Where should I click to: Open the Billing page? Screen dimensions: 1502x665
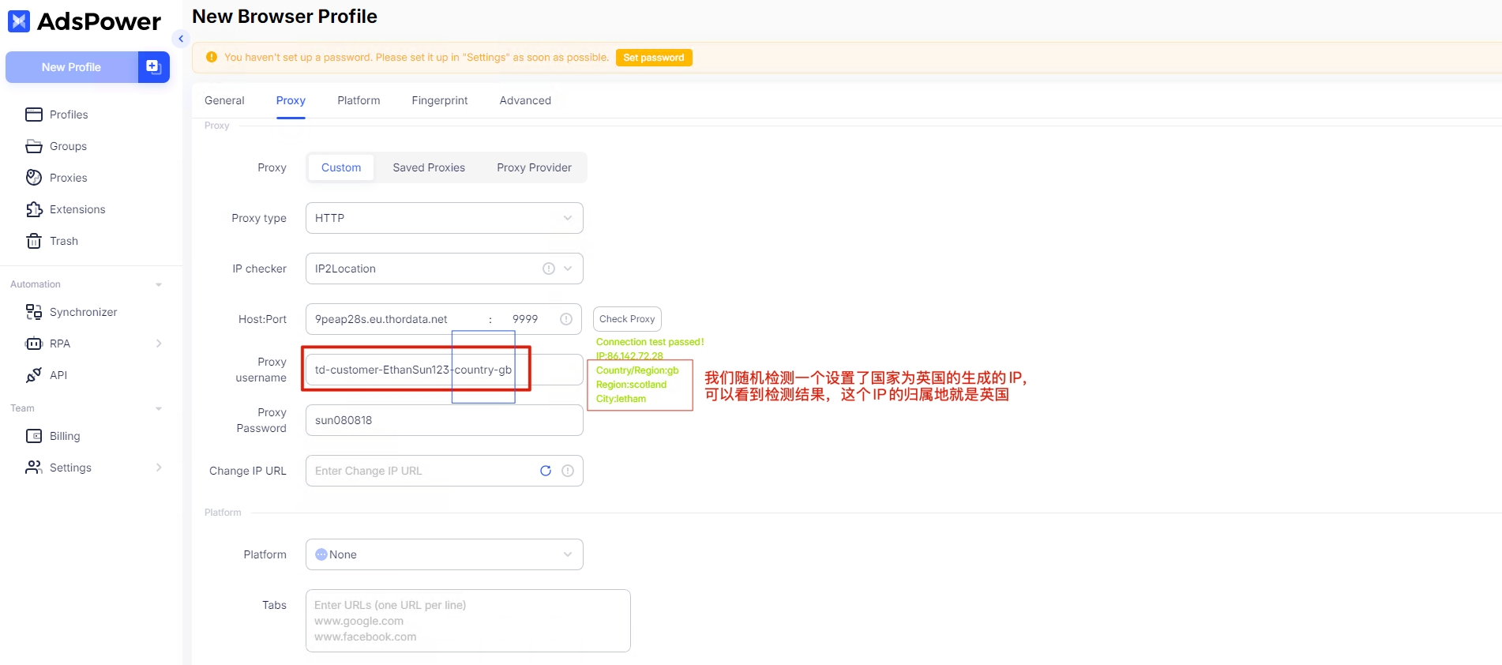(64, 436)
